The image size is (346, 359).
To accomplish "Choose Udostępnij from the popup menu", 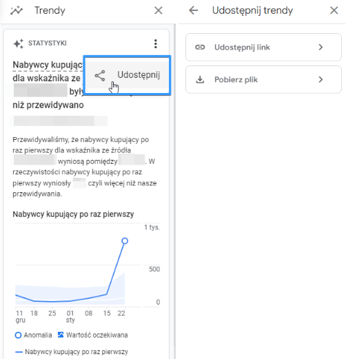I will [x=128, y=75].
